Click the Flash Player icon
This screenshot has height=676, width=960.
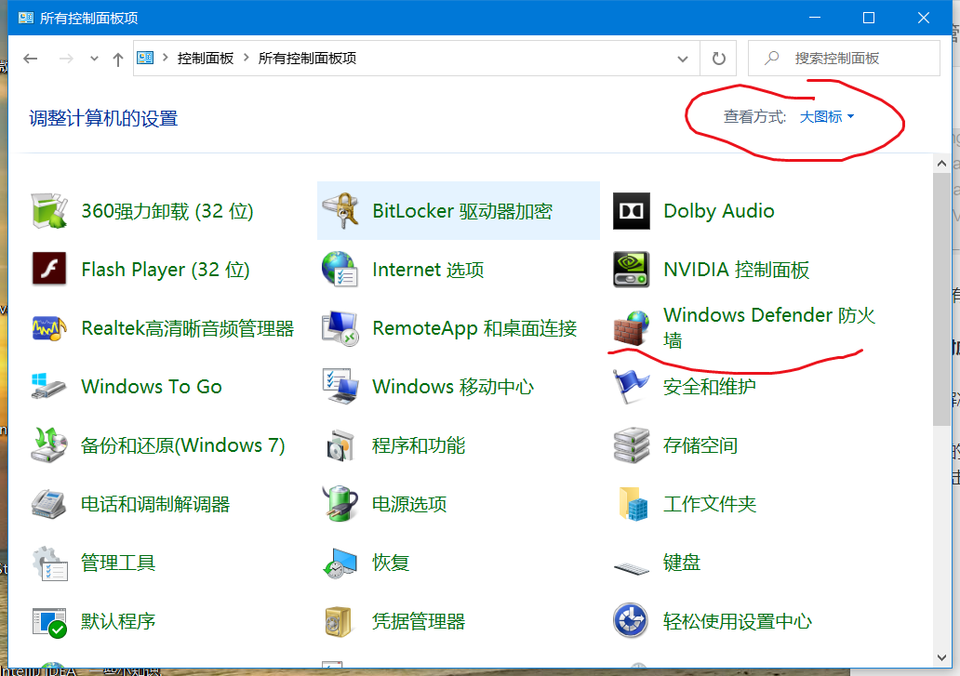[49, 269]
